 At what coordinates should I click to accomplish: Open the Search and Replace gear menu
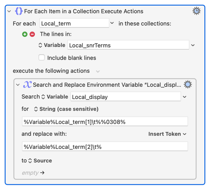tap(188, 85)
